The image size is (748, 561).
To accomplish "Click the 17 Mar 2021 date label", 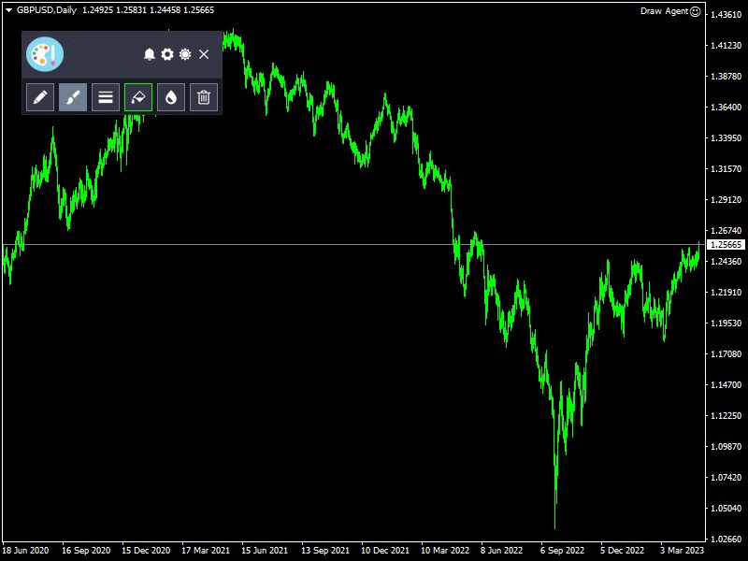I will (x=206, y=551).
